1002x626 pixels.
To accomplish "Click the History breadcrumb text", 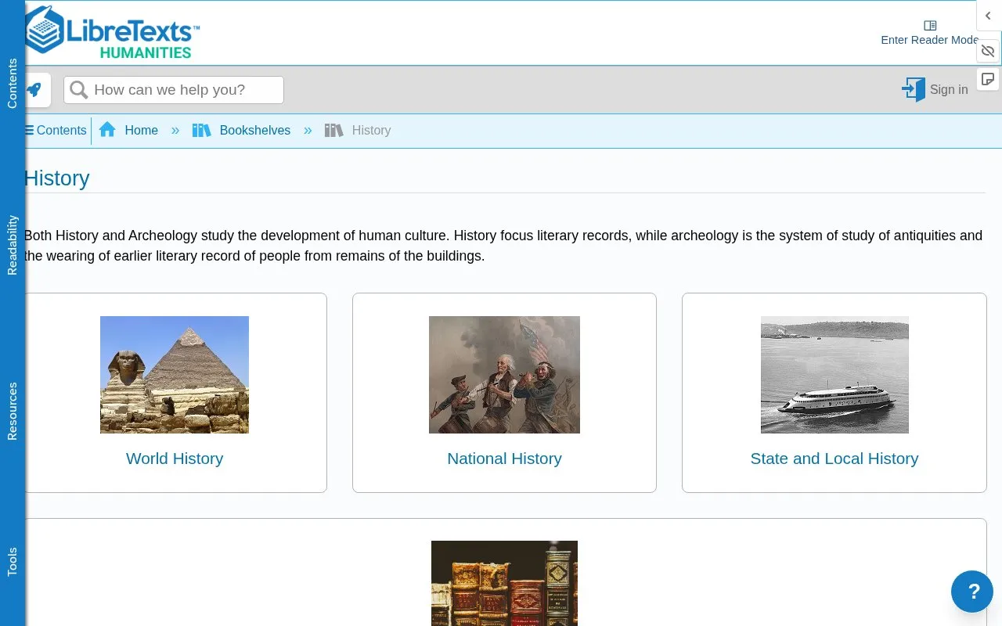I will 371,131.
